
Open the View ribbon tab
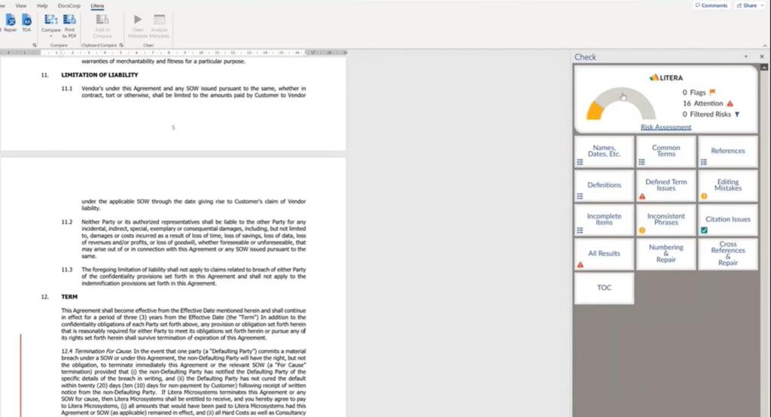click(20, 5)
